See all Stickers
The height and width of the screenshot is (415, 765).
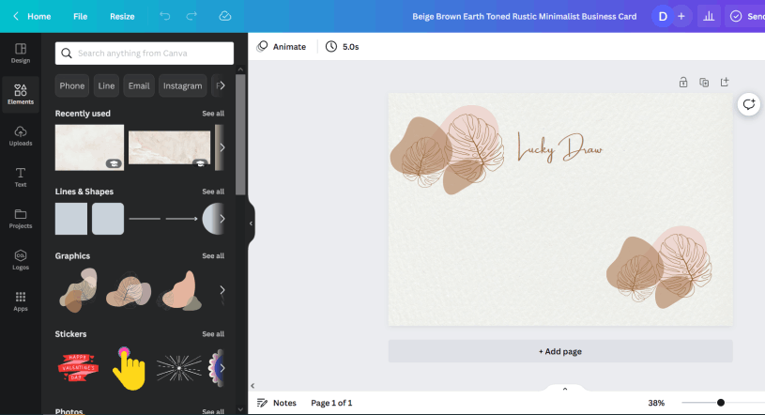pyautogui.click(x=213, y=334)
